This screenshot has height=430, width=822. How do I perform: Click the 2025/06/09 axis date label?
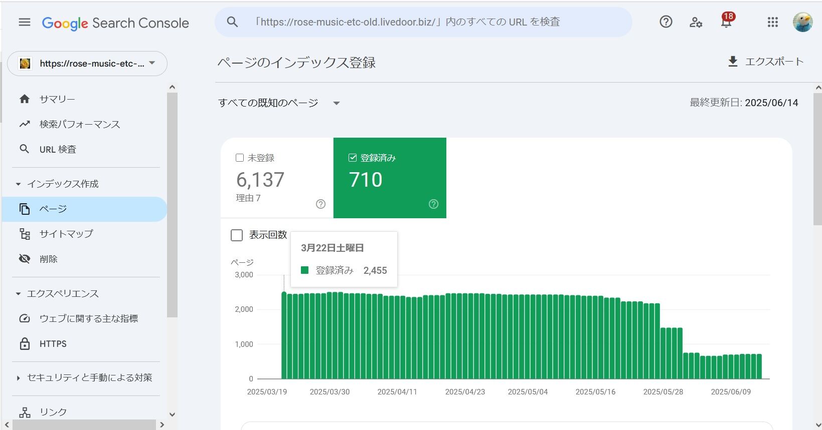(731, 392)
